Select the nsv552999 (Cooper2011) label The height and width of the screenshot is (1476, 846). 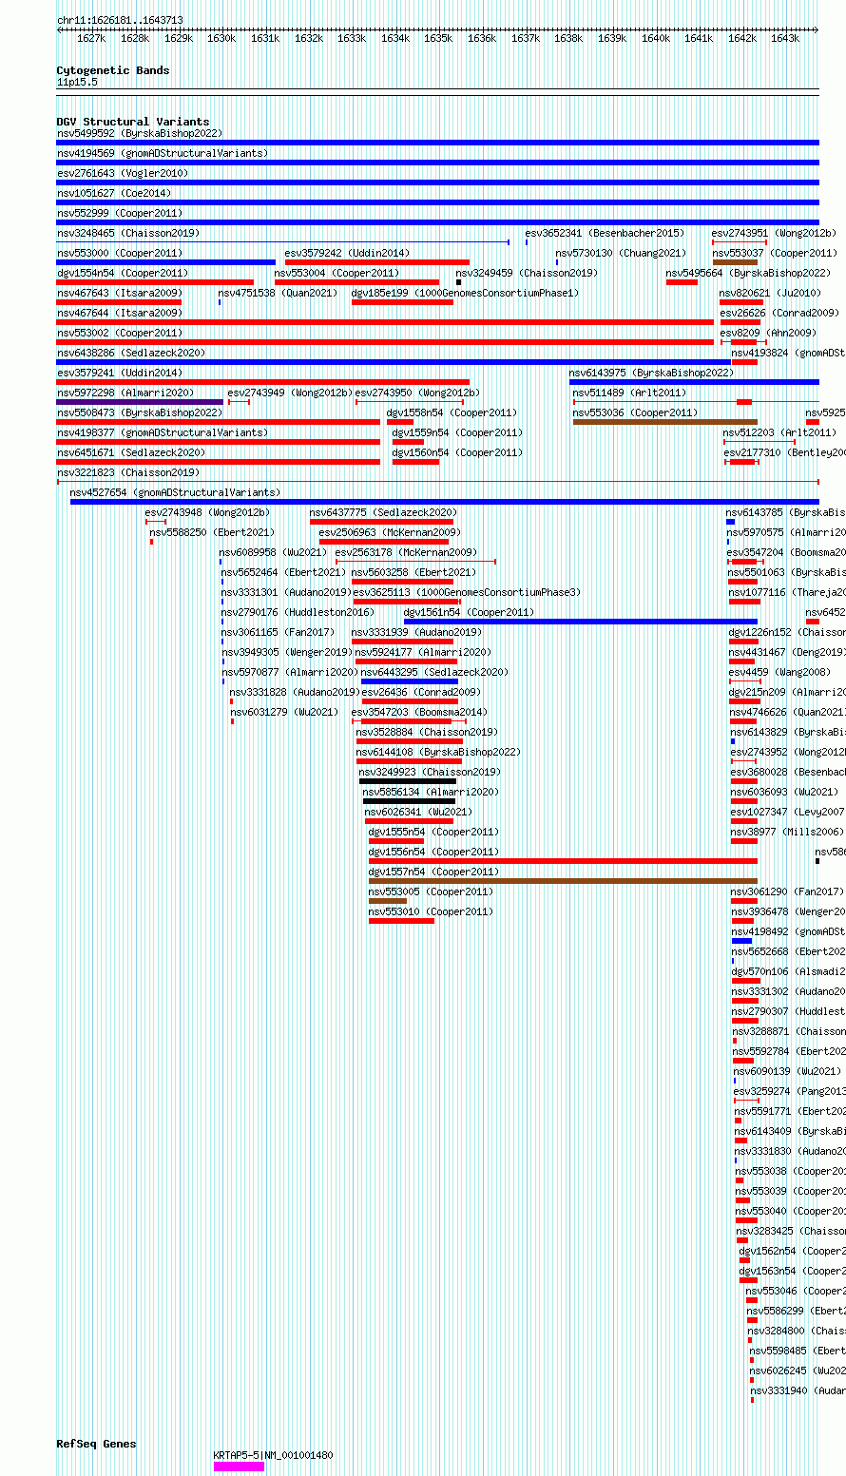click(x=120, y=213)
